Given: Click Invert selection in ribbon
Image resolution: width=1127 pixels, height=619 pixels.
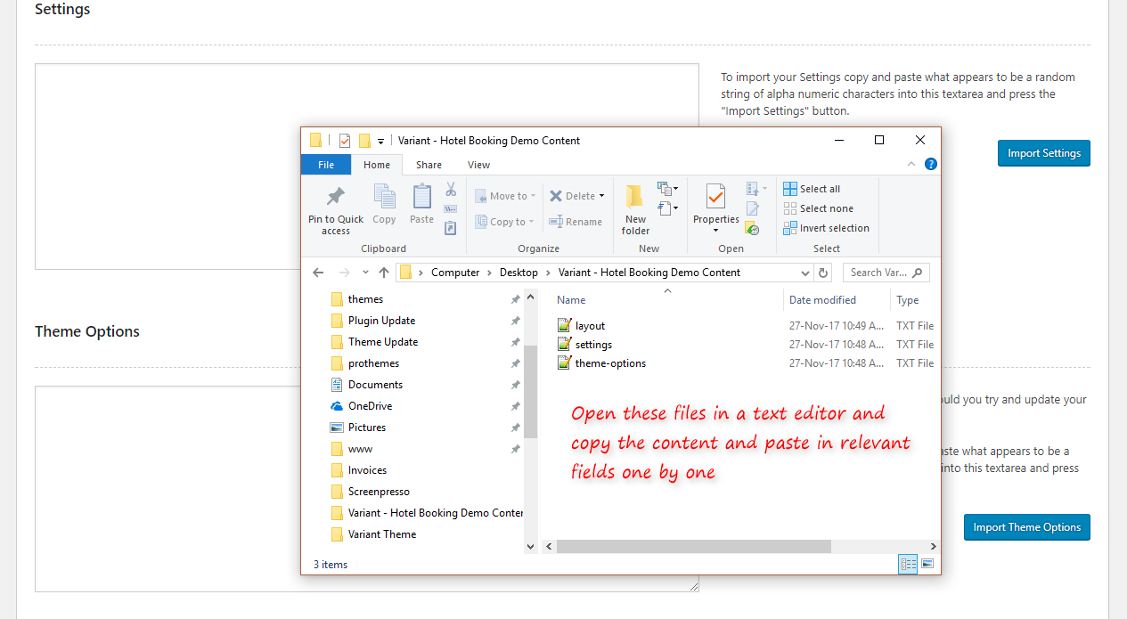Looking at the screenshot, I should (826, 228).
